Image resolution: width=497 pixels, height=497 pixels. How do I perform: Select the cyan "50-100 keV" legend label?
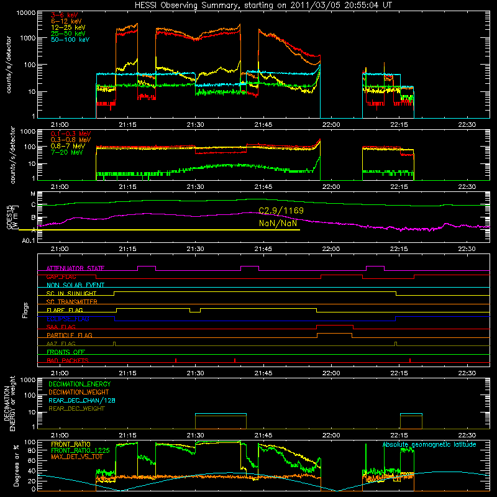(x=70, y=40)
